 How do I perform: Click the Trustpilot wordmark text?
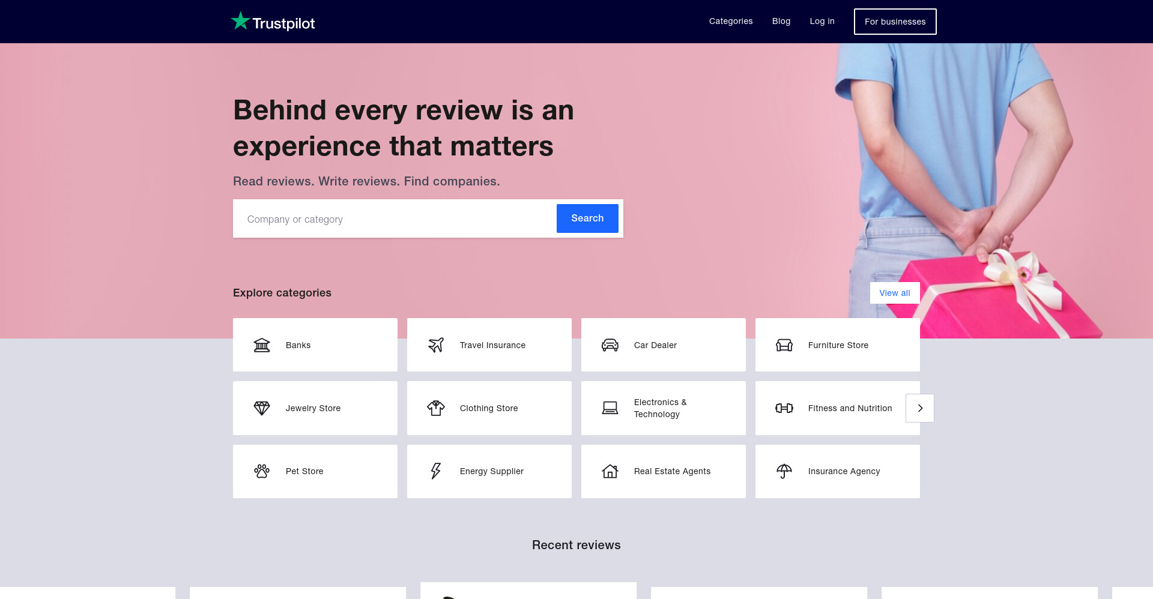pyautogui.click(x=283, y=23)
